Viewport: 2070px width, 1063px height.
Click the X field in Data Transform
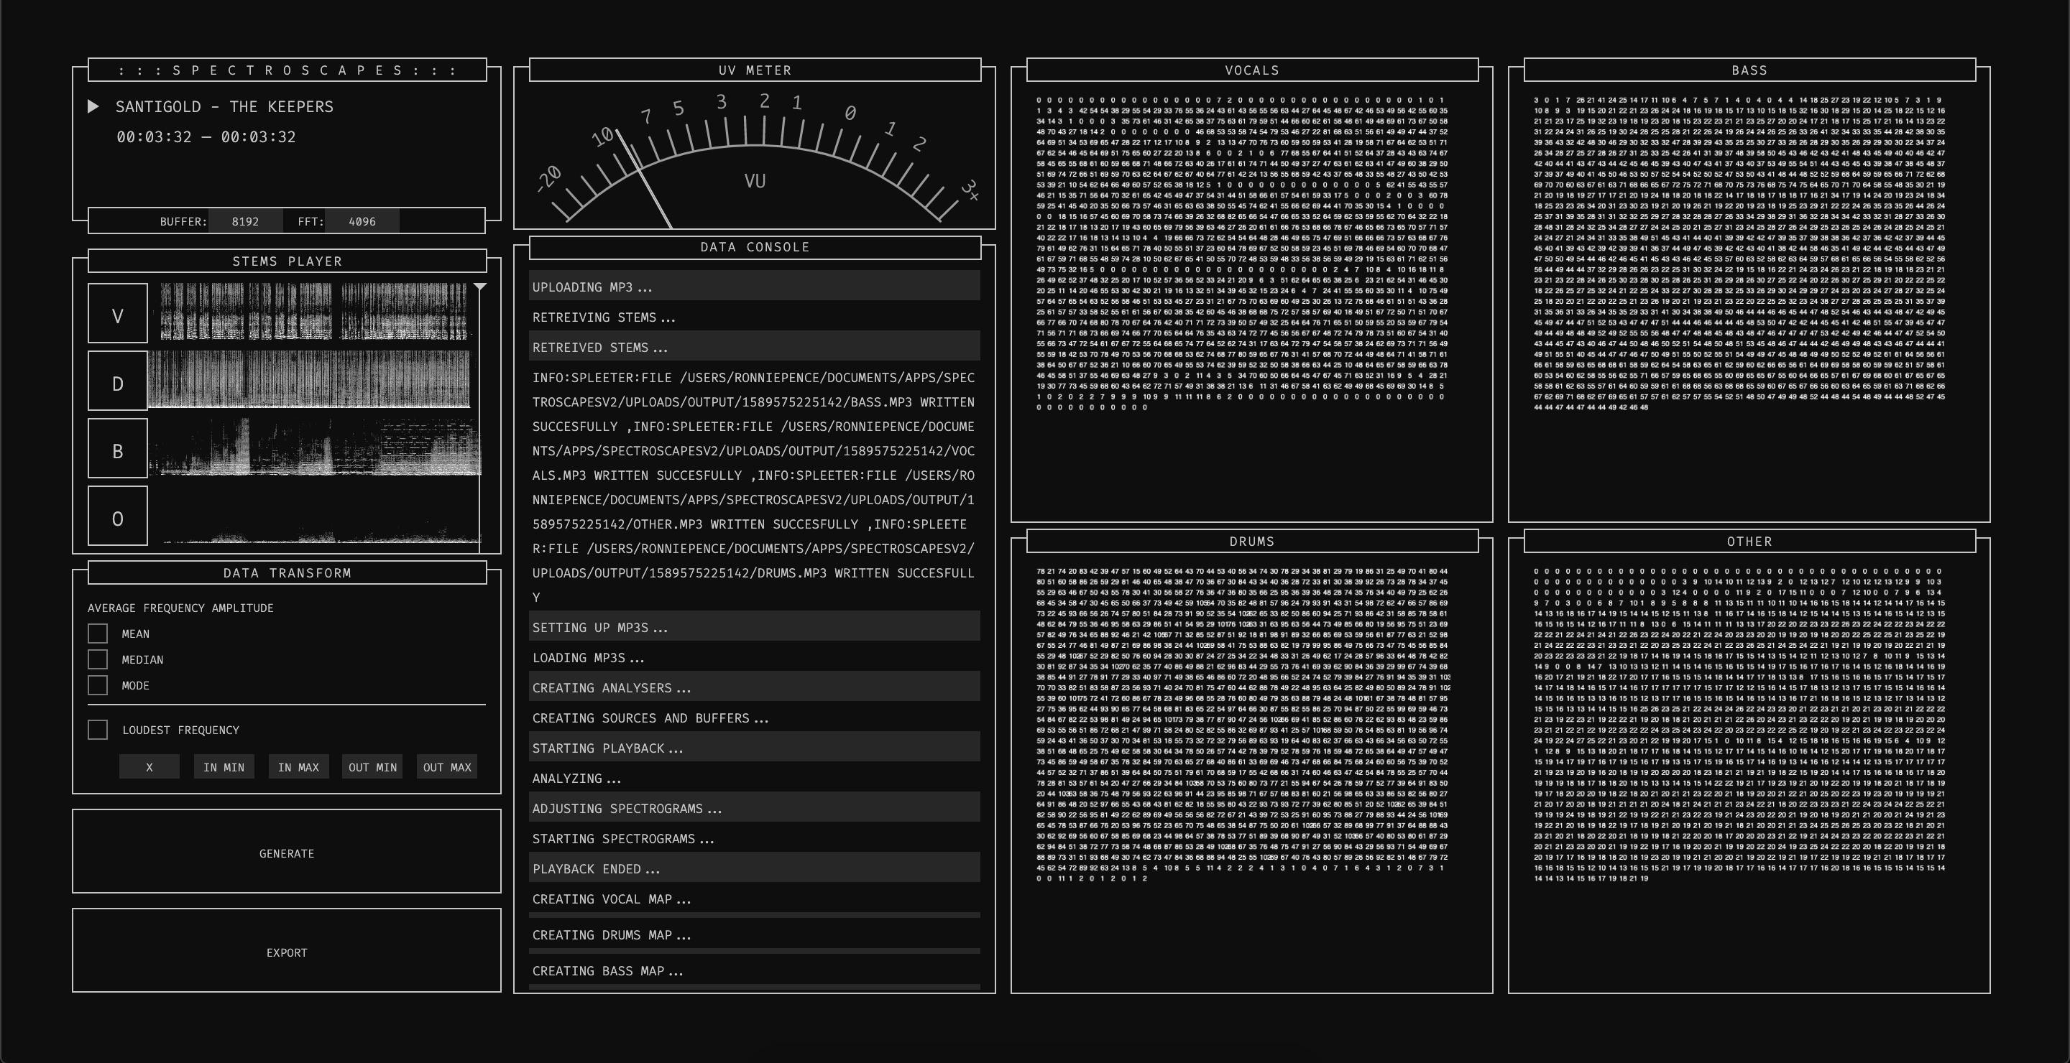pos(149,767)
